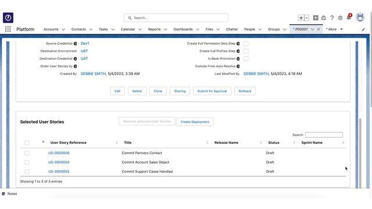Show info for Exclude From Auto Resolve
The width and height of the screenshot is (372, 209).
238,66
